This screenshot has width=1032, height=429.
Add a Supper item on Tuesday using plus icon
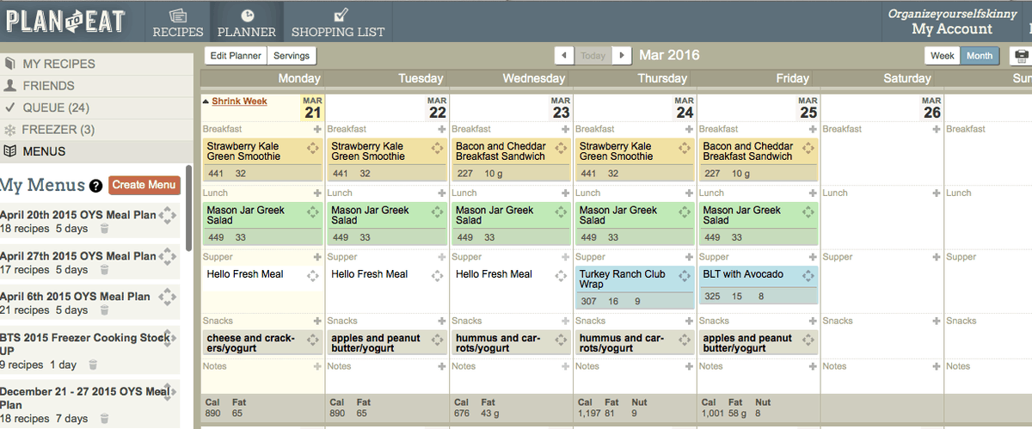point(442,257)
